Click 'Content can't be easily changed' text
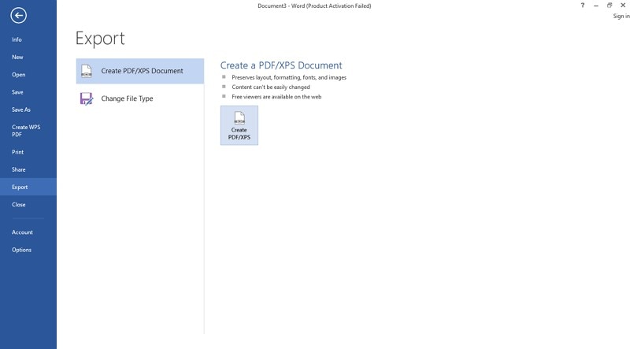This screenshot has width=630, height=349. coord(271,87)
